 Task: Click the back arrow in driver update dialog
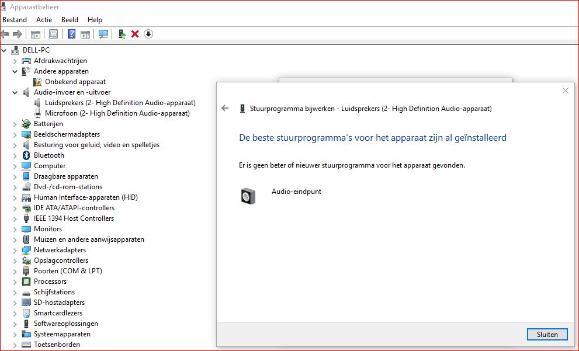(225, 108)
